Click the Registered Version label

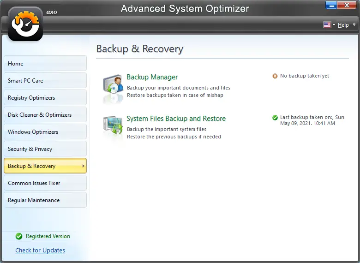pyautogui.click(x=48, y=236)
